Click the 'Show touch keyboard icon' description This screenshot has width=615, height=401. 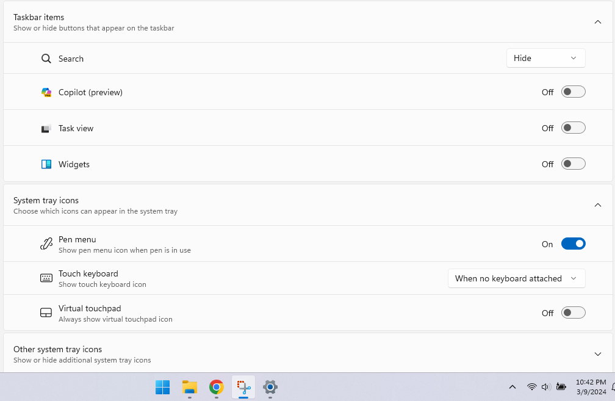pyautogui.click(x=103, y=284)
